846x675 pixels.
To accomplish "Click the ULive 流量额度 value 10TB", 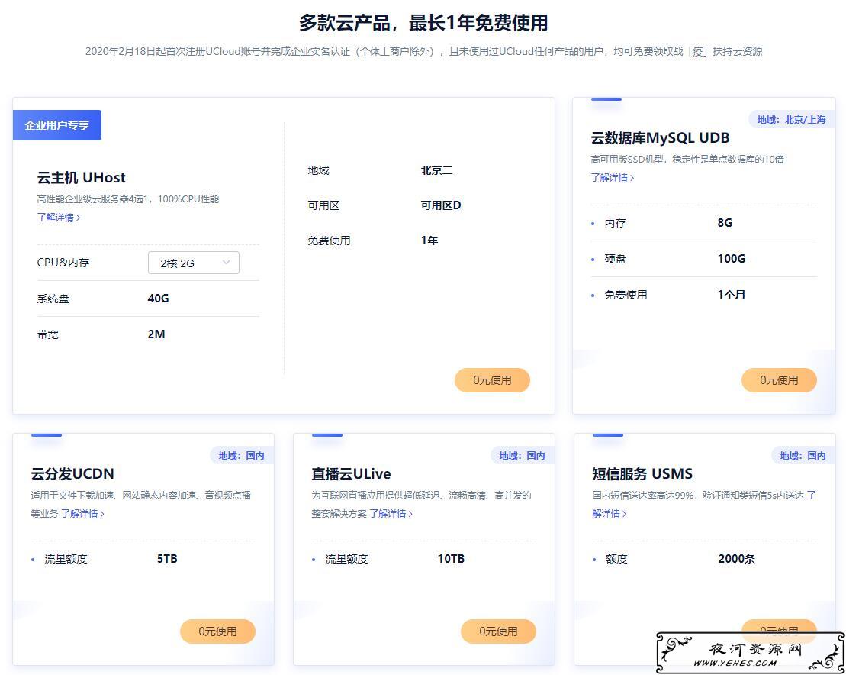I will tap(451, 559).
